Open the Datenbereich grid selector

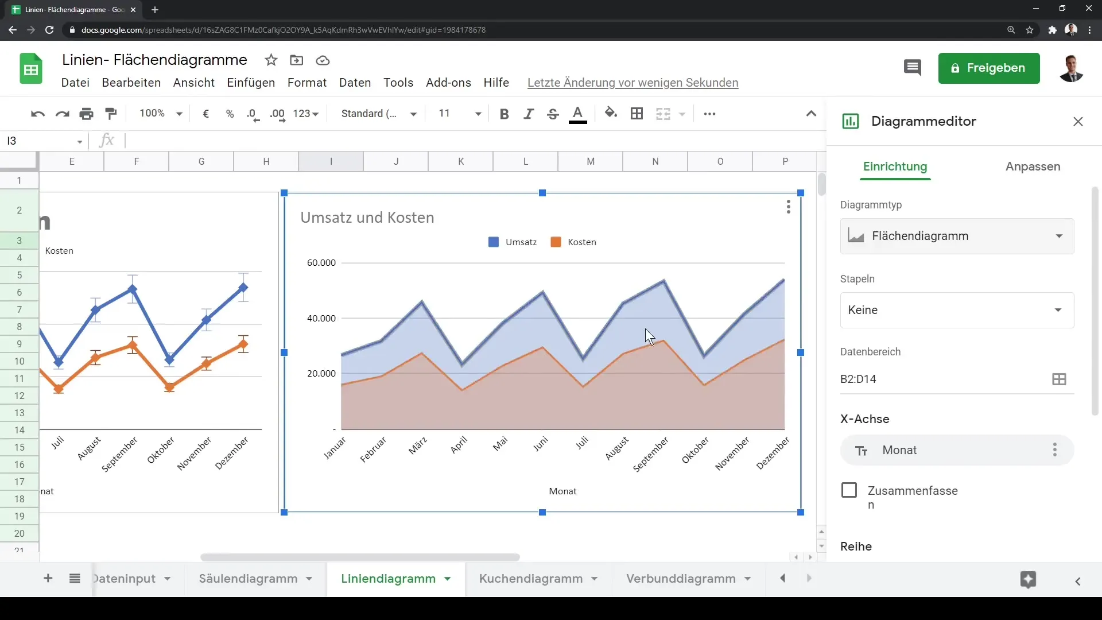(x=1059, y=378)
